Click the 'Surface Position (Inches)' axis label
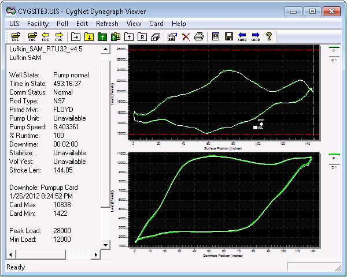The image size is (347, 277). point(223,148)
